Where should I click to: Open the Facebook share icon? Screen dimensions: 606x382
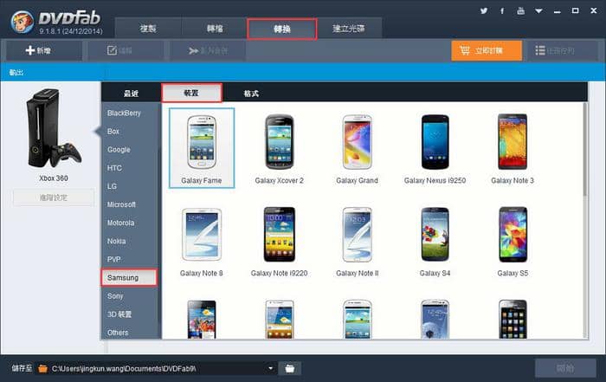[502, 10]
